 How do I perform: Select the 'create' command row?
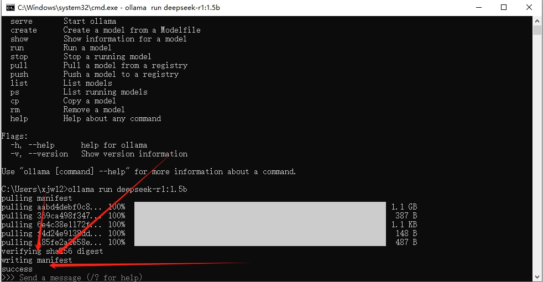(106, 30)
